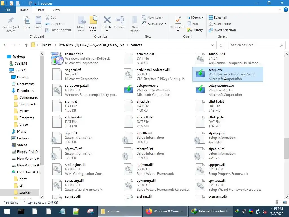Click file list vertical scrollbar thumb
Screen dimensions: 289x217
(x=286, y=149)
